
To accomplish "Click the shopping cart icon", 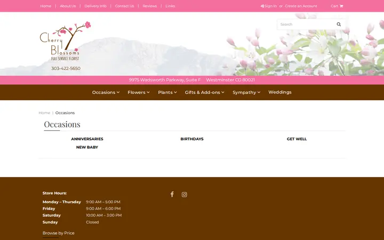I will tap(341, 6).
